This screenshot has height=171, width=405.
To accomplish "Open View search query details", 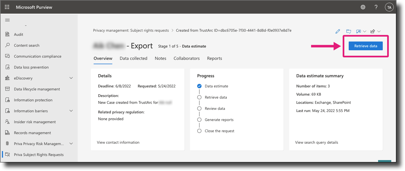I will coord(316,142).
